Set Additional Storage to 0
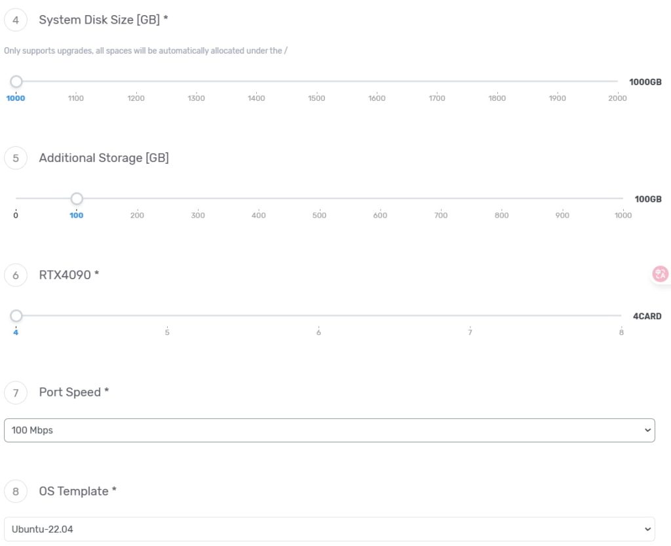The height and width of the screenshot is (546, 671). pyautogui.click(x=16, y=199)
